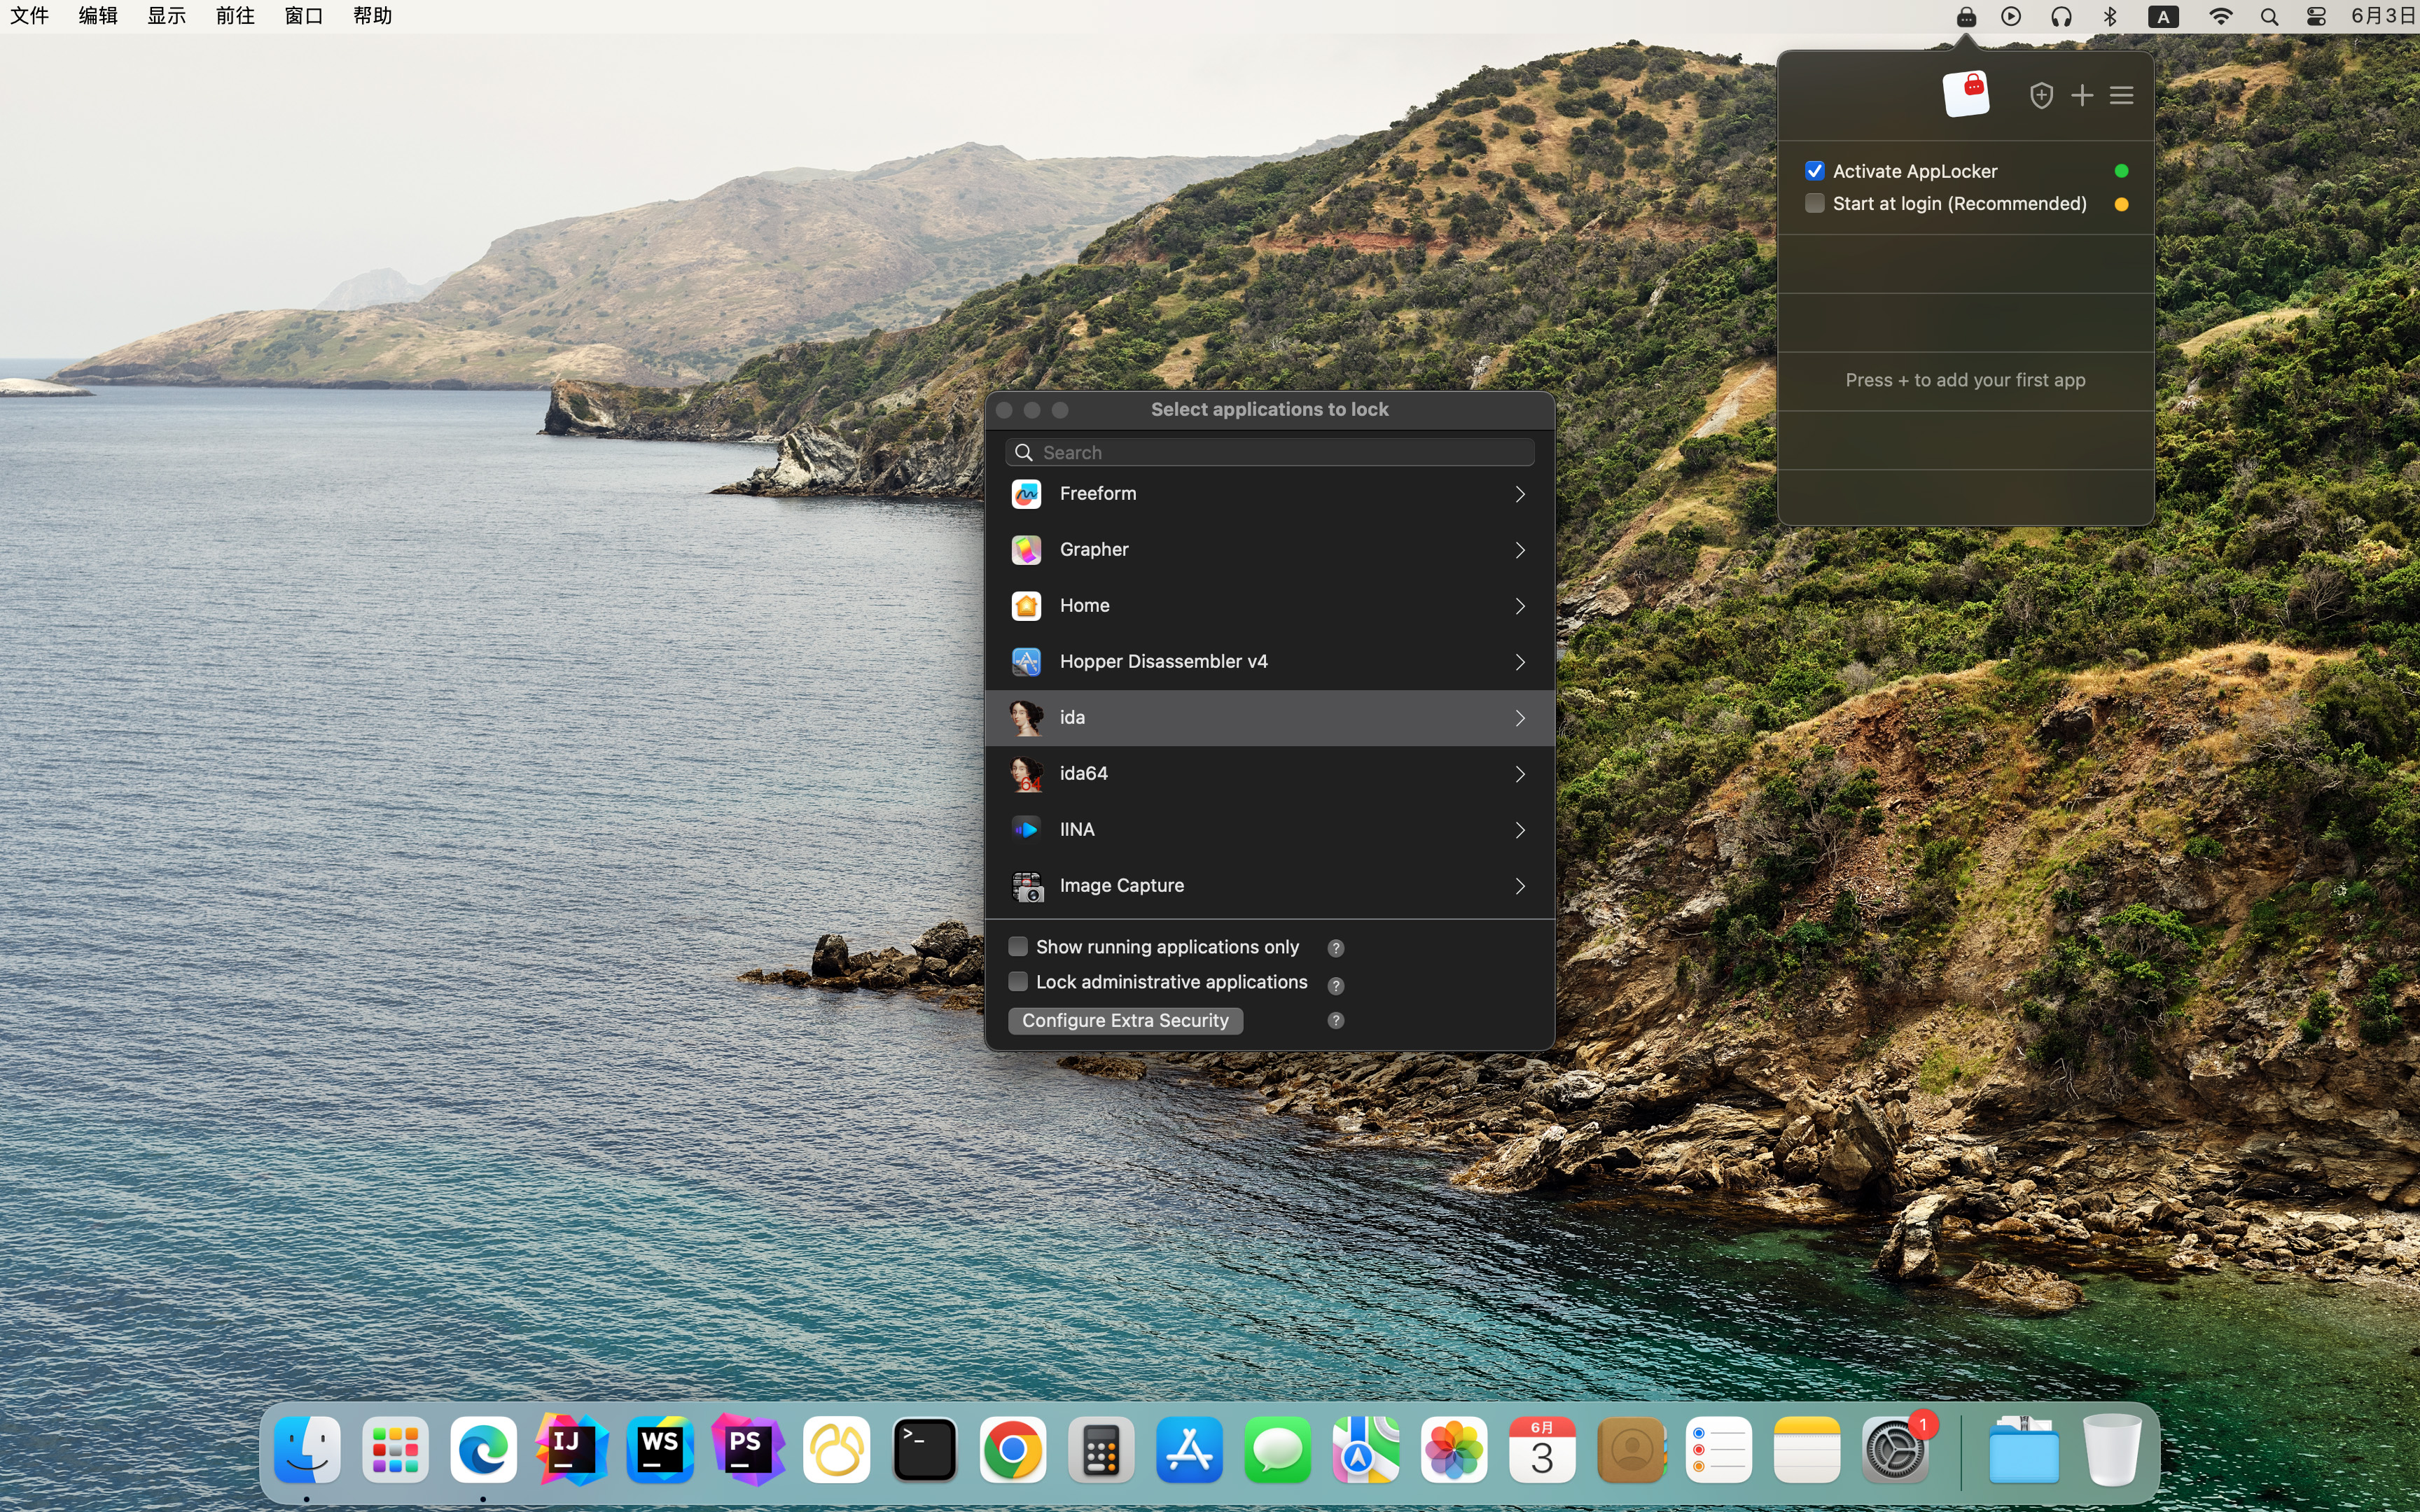This screenshot has width=2420, height=1512.
Task: Click the Grapher app icon in list
Action: [x=1026, y=550]
